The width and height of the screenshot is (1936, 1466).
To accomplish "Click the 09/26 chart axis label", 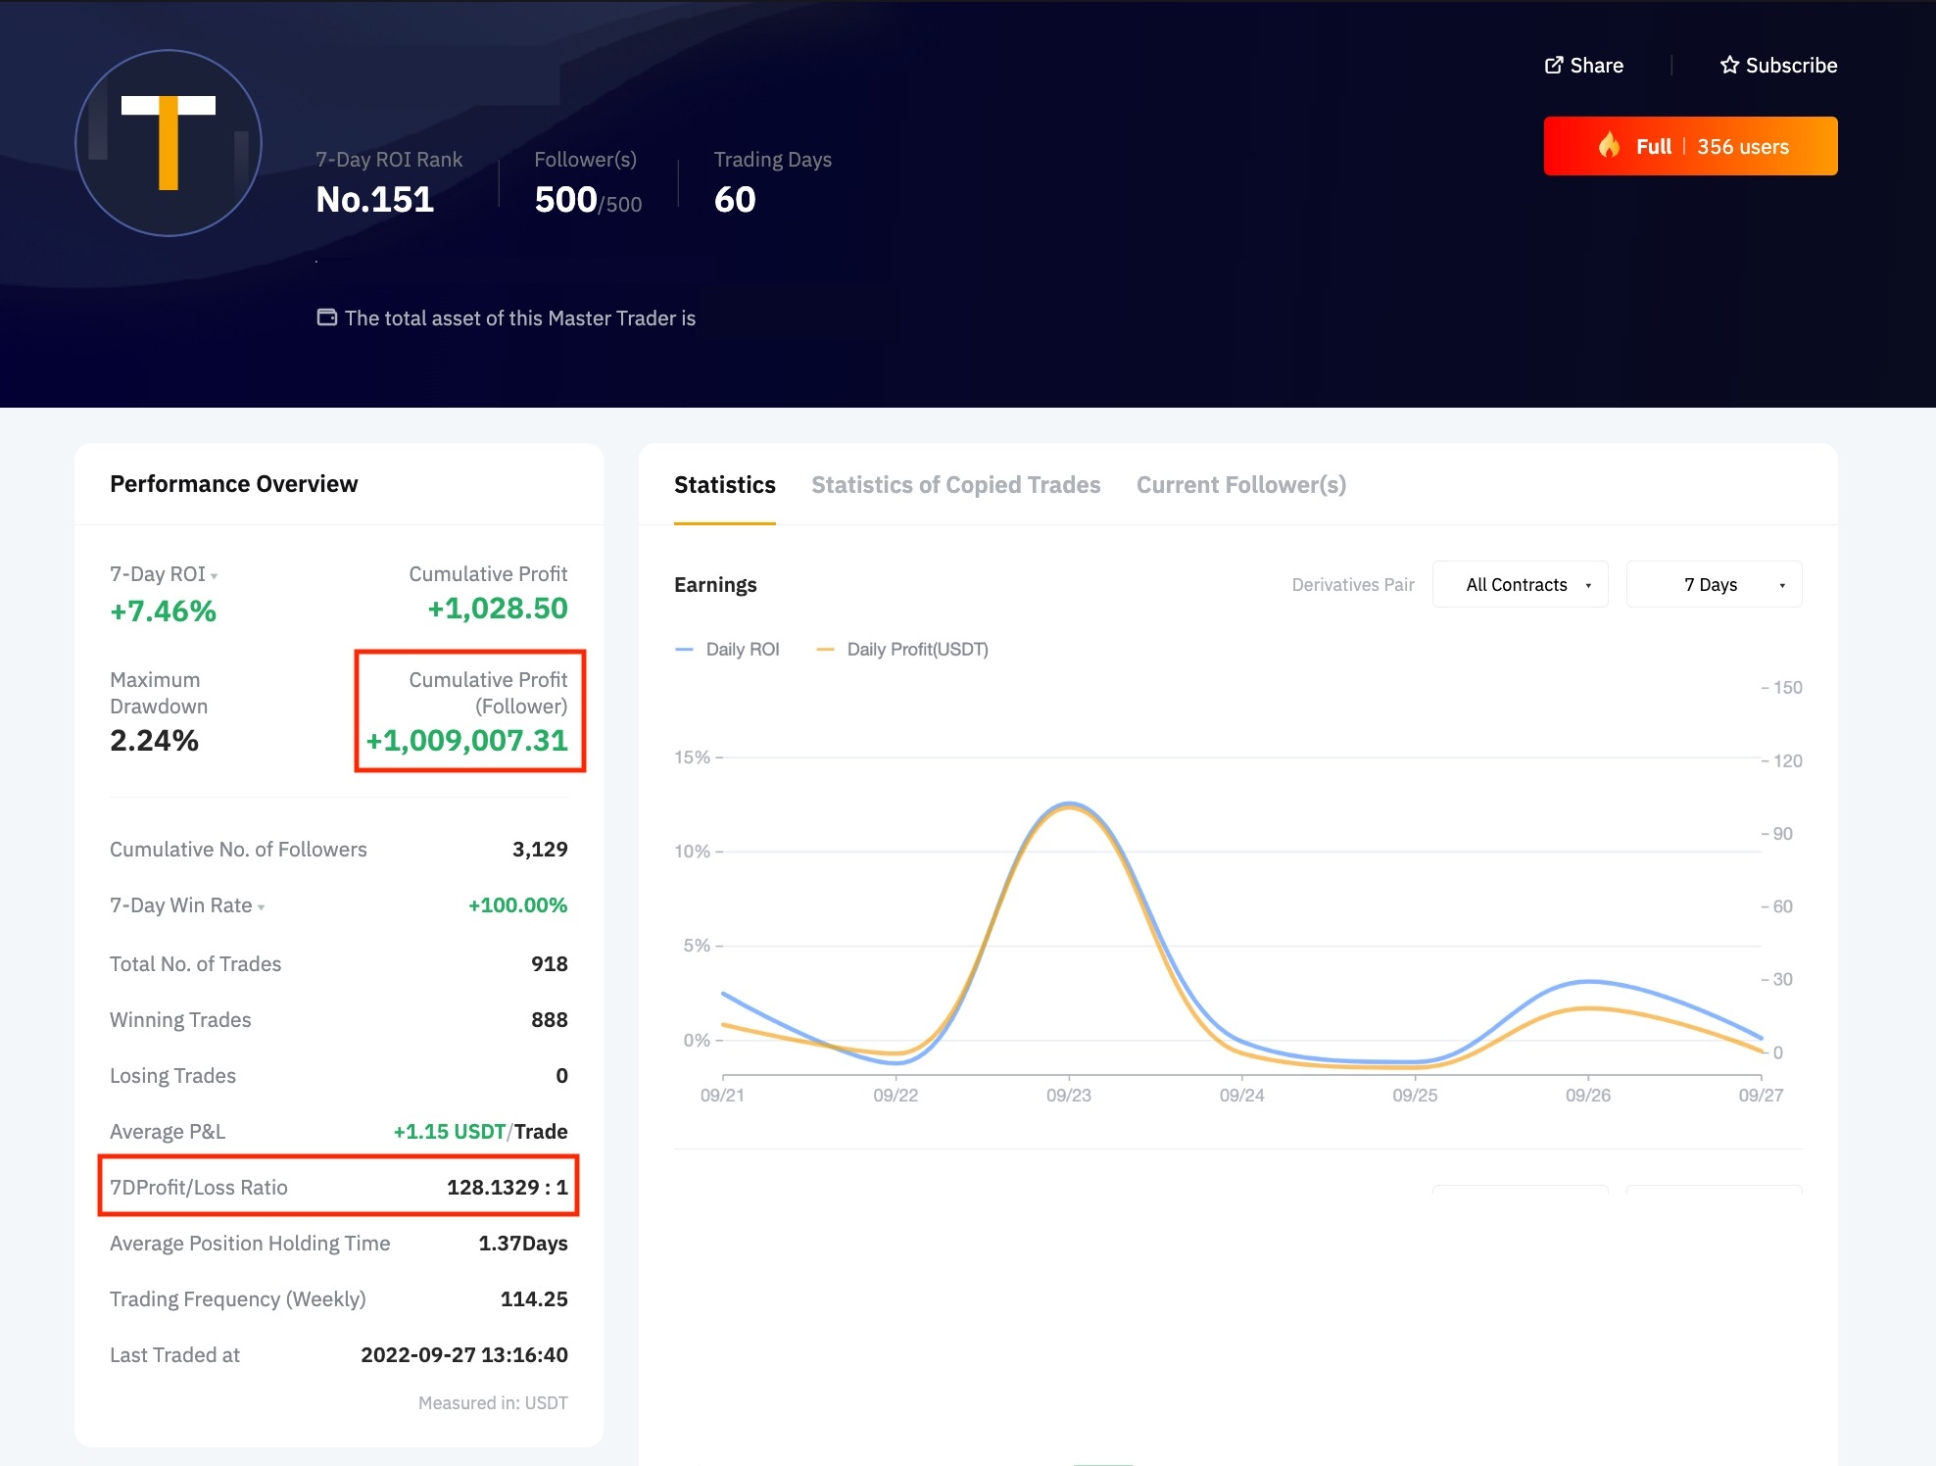I will 1587,1096.
